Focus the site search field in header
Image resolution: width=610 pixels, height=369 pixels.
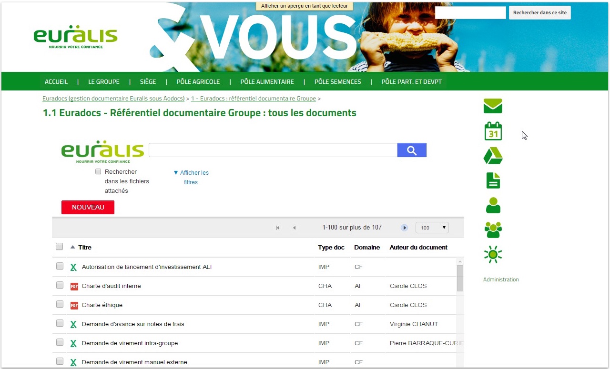[470, 13]
